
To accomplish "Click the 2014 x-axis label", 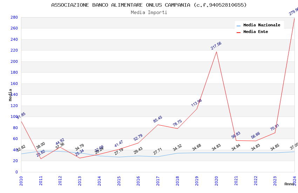I will 99,181.
